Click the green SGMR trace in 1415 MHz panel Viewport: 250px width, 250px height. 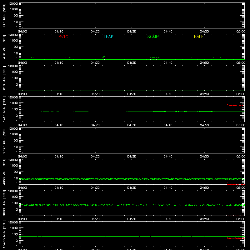coord(132,112)
